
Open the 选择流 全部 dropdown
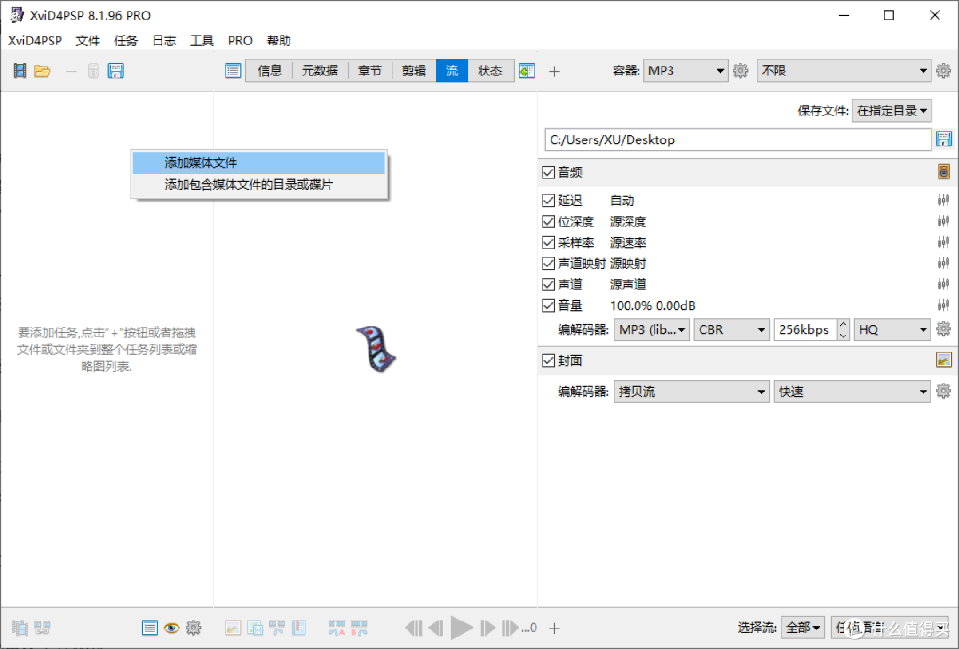click(x=803, y=628)
